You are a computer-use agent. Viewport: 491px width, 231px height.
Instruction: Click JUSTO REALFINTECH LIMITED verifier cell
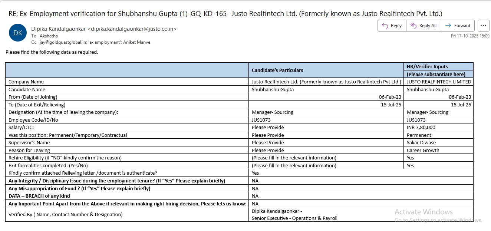tap(439, 82)
